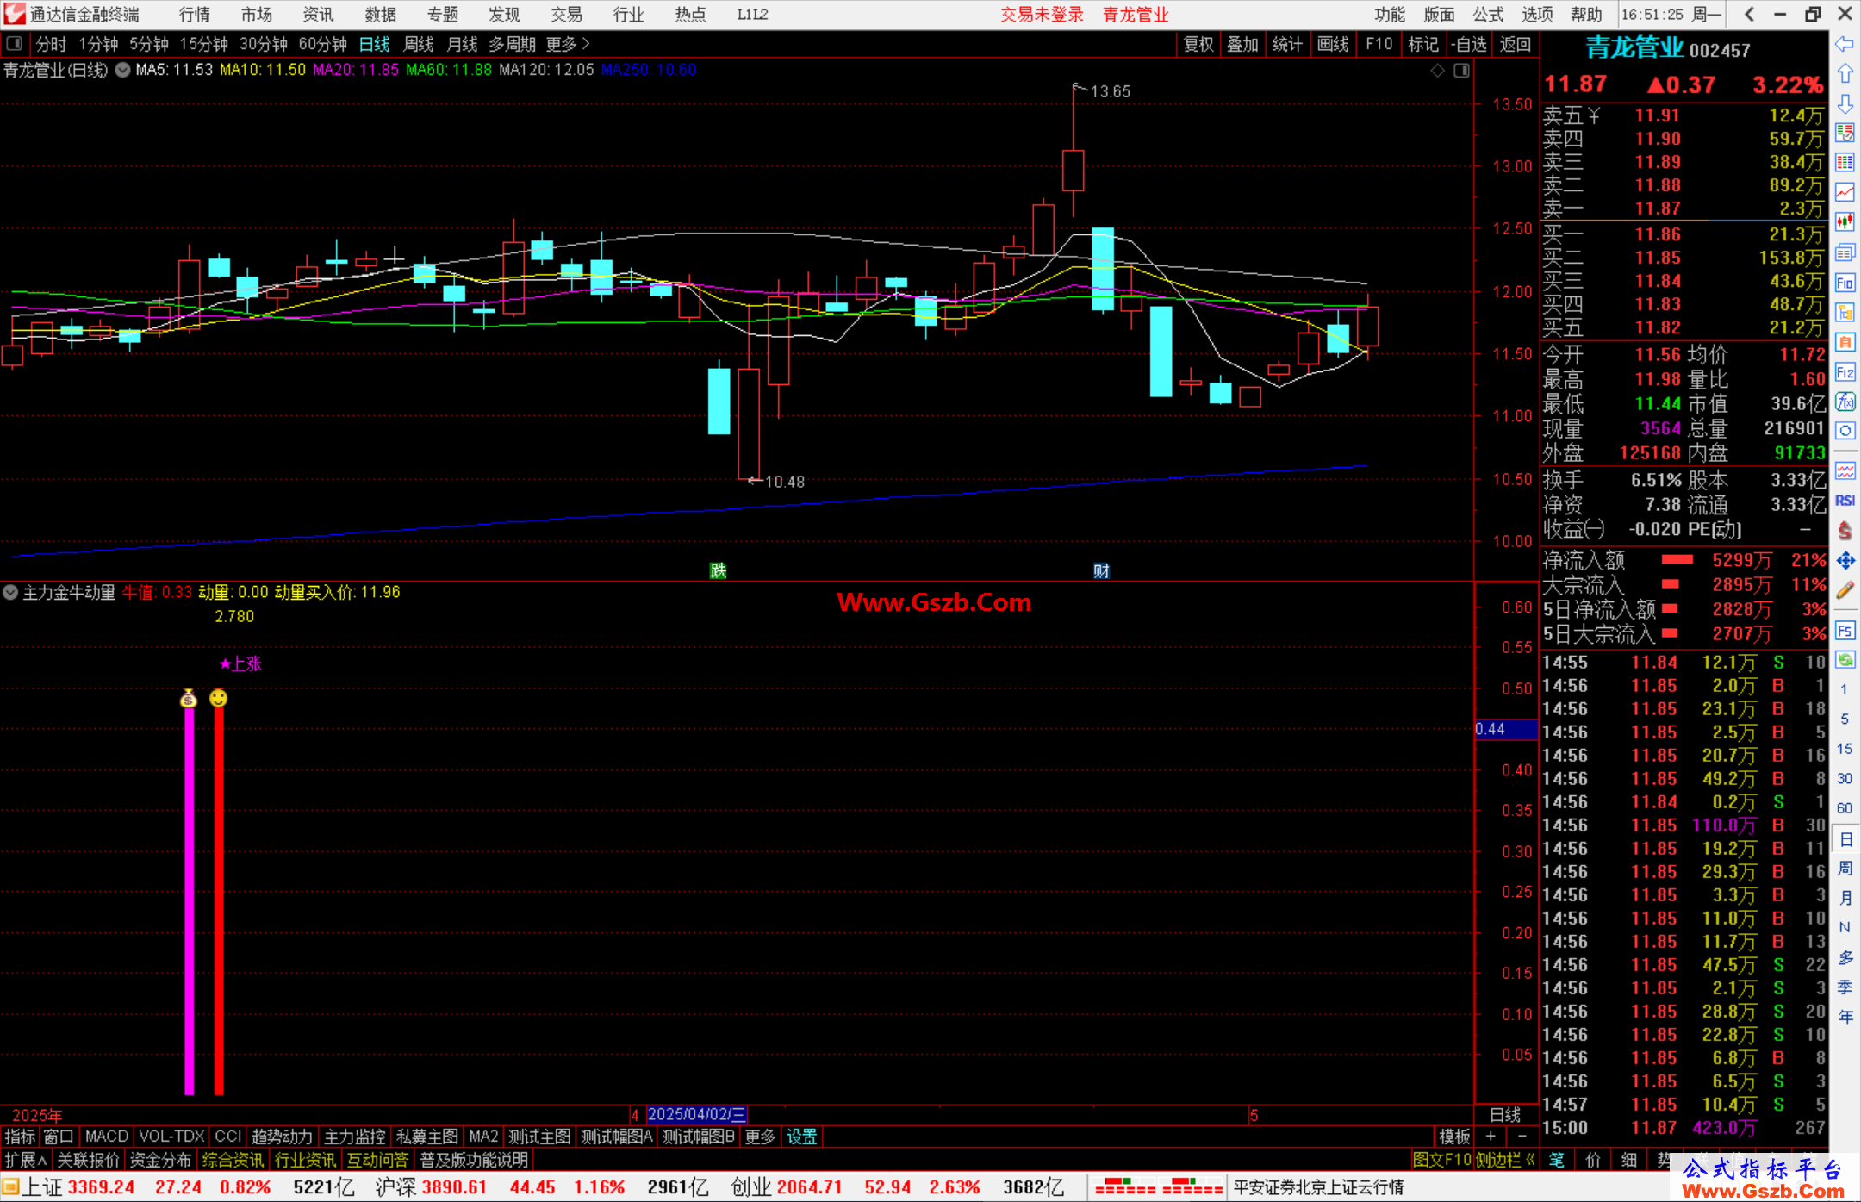Image resolution: width=1861 pixels, height=1202 pixels.
Task: Open the 日线 period selector below chart
Action: coord(1505,1115)
